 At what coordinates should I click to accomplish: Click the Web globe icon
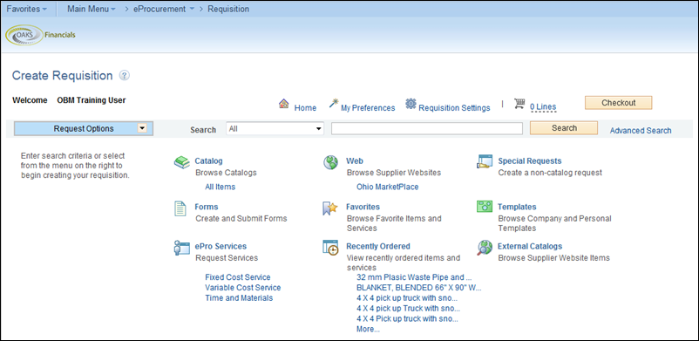[x=331, y=162]
